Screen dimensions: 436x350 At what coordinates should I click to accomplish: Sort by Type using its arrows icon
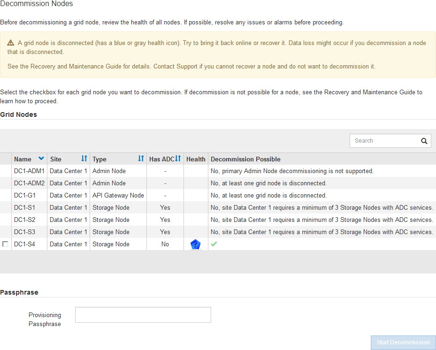pyautogui.click(x=141, y=159)
